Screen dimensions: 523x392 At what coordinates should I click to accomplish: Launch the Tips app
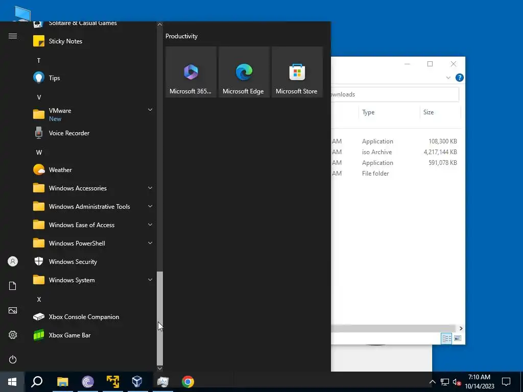coord(93,78)
